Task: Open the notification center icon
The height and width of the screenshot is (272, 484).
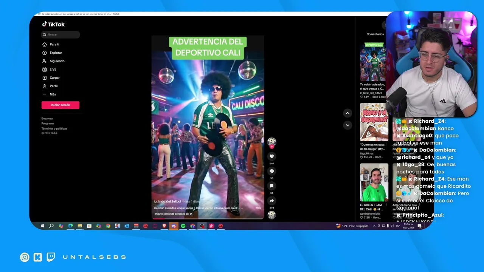Action: [x=419, y=226]
